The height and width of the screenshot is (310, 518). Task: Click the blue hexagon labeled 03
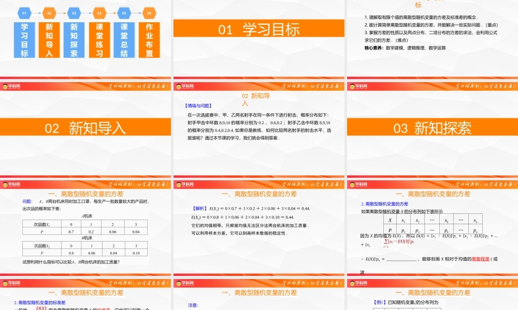(74, 13)
